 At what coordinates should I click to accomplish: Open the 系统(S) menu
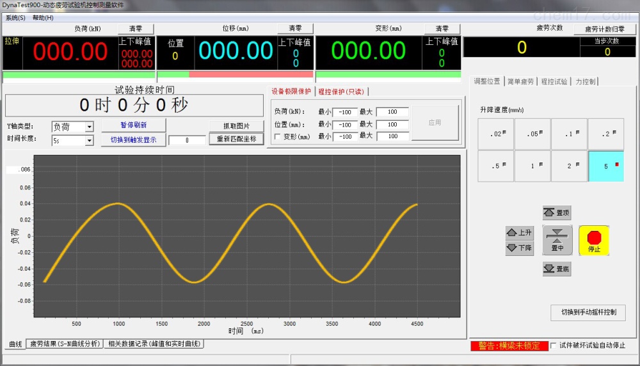(15, 17)
